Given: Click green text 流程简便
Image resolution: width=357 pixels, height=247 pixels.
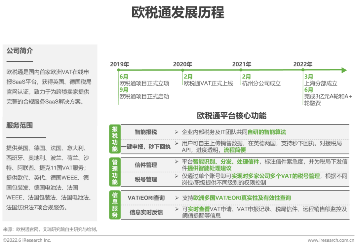Looking at the screenshot, I should [x=235, y=150].
